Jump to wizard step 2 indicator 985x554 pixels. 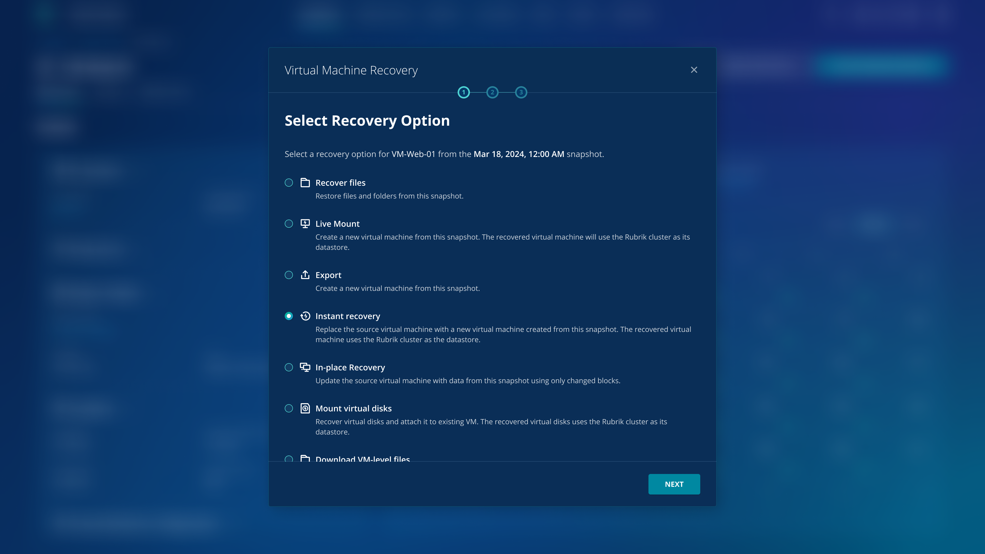(x=492, y=93)
